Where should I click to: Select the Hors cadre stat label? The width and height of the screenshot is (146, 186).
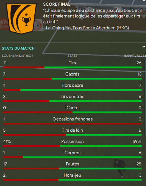point(72,85)
